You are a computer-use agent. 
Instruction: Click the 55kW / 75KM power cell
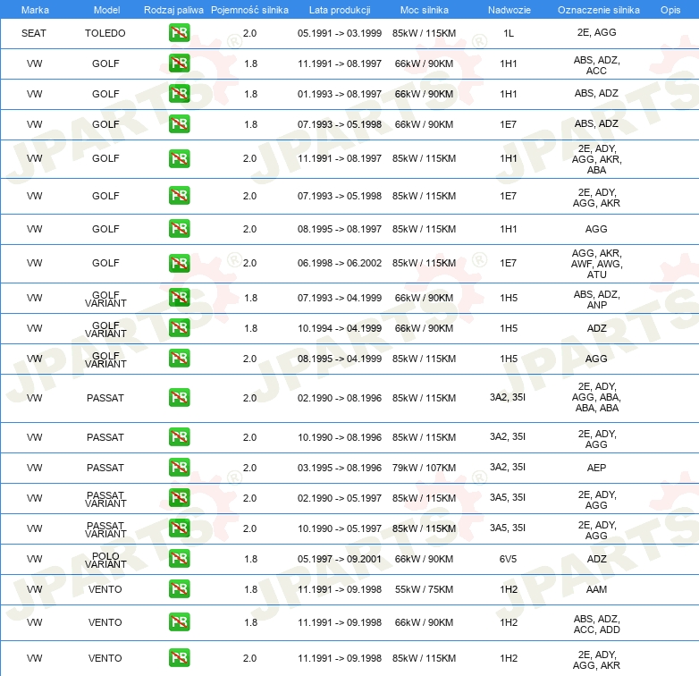(x=424, y=589)
